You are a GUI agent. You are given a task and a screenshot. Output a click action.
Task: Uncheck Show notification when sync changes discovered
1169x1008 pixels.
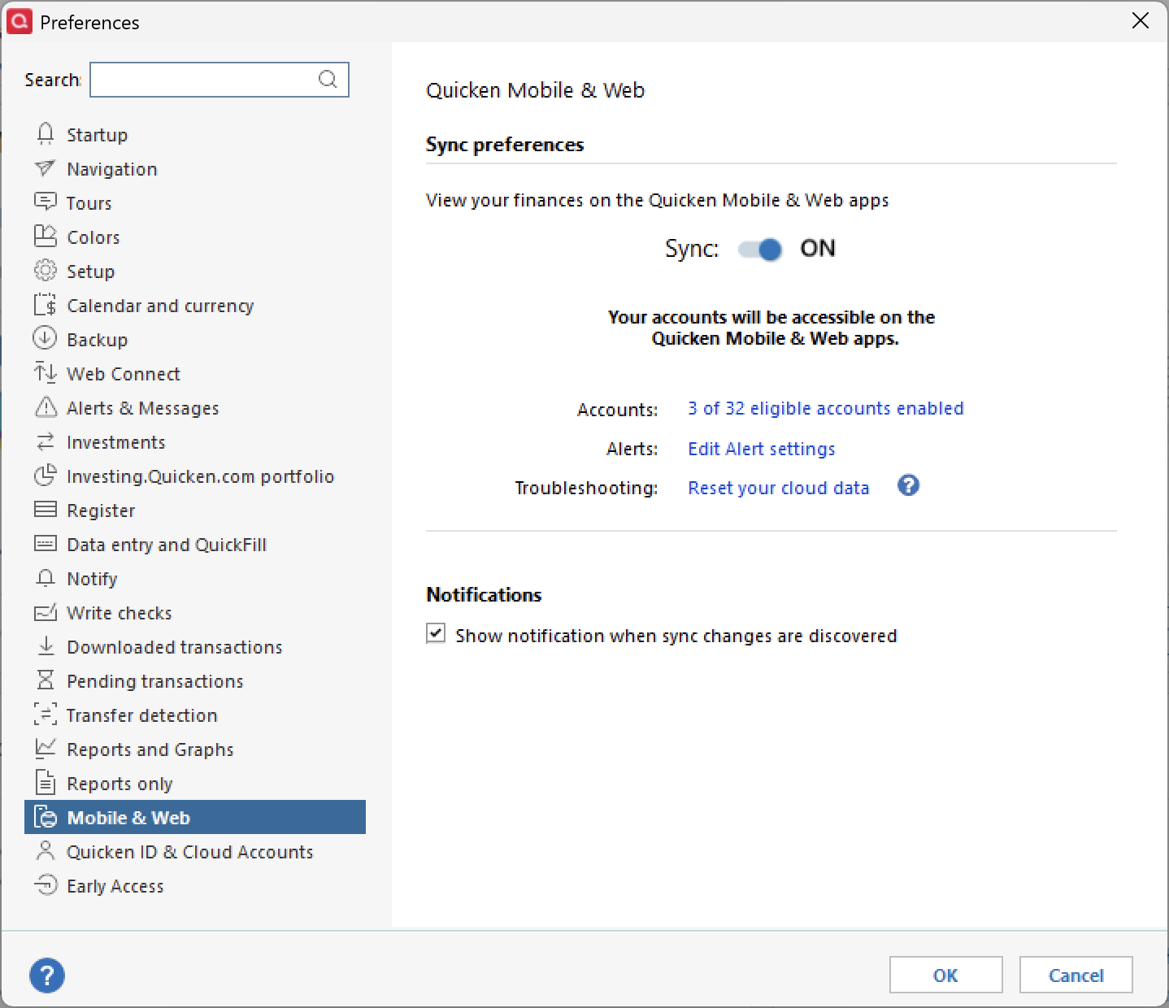(x=437, y=634)
